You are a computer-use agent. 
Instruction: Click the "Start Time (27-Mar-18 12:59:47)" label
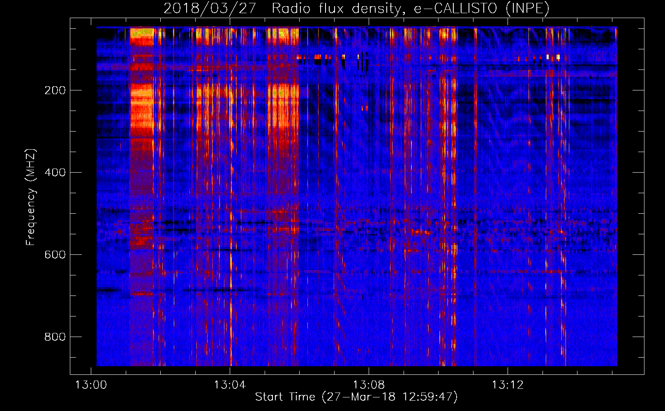[x=356, y=397]
